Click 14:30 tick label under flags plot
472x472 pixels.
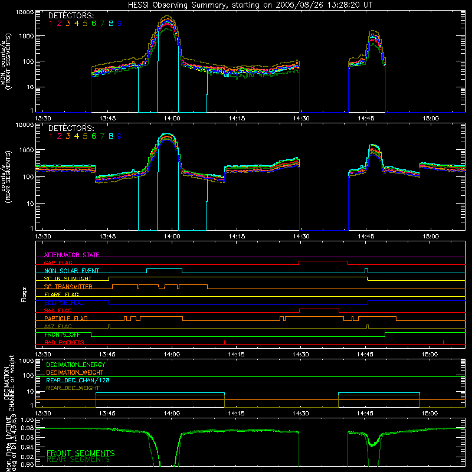click(300, 355)
